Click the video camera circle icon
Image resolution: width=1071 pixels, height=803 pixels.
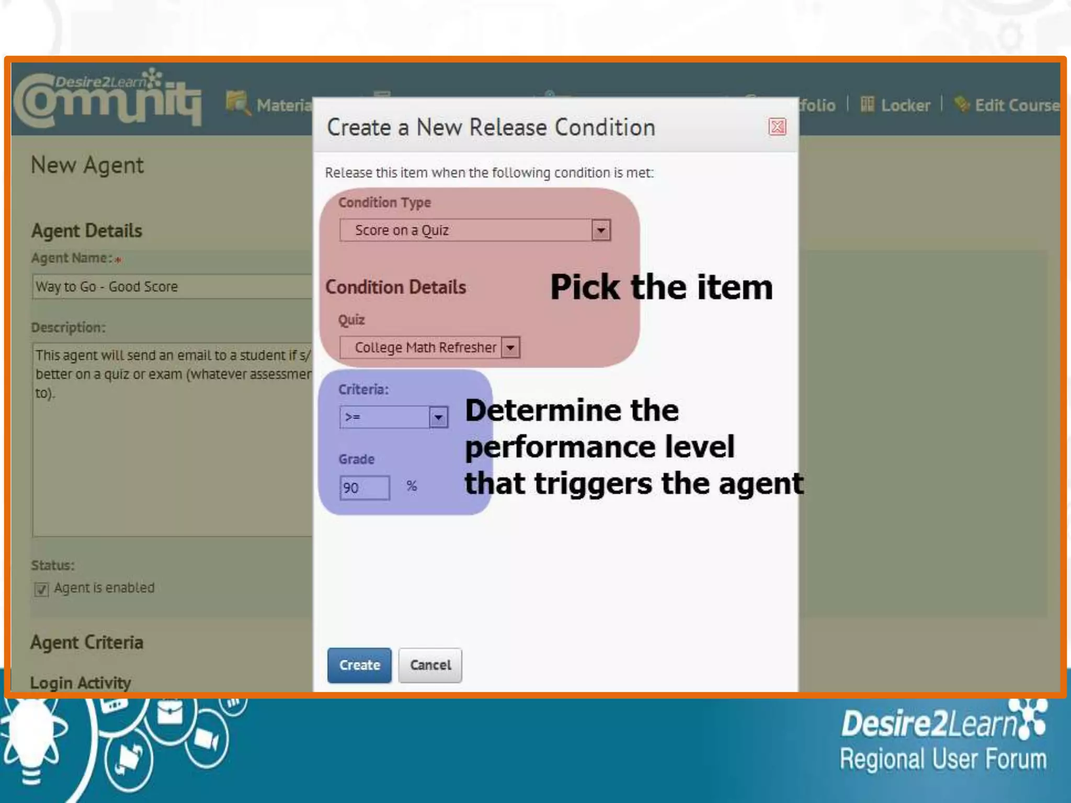point(207,740)
